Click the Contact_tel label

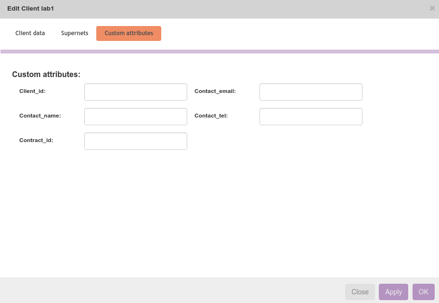coord(211,116)
